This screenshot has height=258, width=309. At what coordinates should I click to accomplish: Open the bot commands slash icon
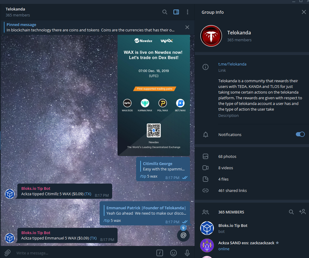click(x=160, y=253)
